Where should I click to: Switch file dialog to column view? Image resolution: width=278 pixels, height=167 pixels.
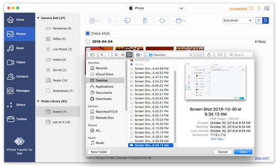coord(129,55)
